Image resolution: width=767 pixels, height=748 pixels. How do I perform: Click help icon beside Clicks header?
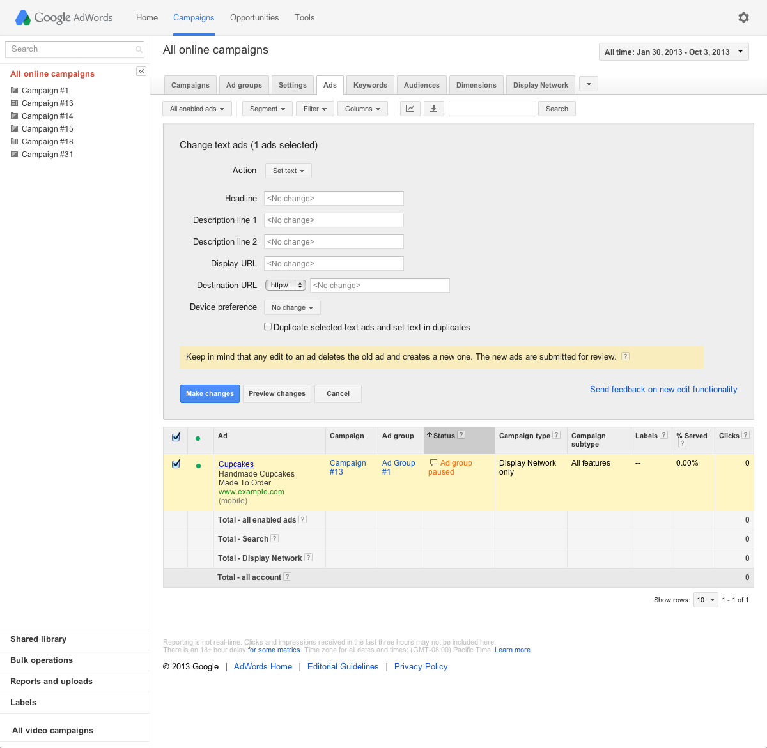(x=746, y=435)
